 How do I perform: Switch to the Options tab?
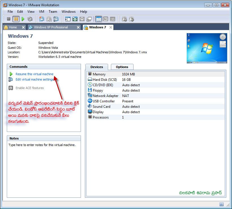coord(122,67)
